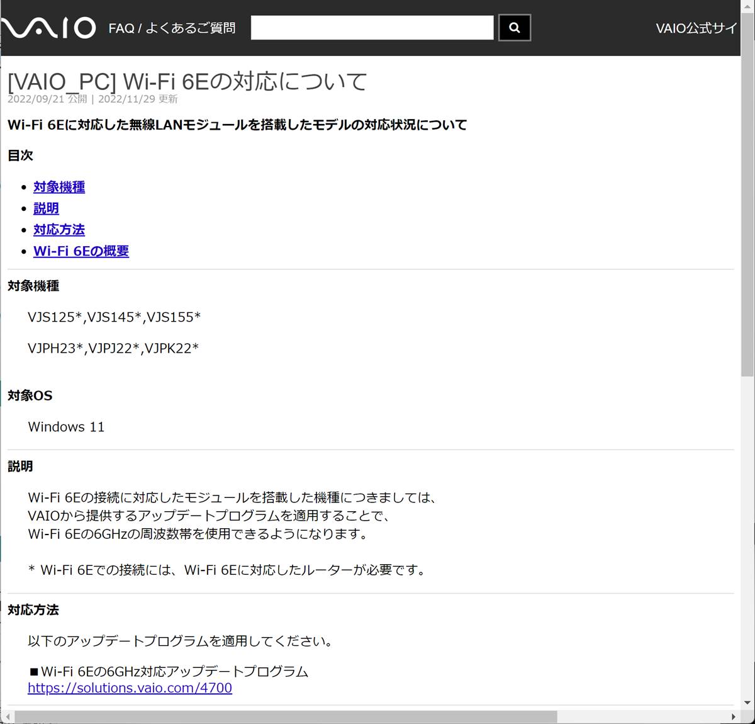Click the horizontal scrollbar left arrow

(7, 717)
